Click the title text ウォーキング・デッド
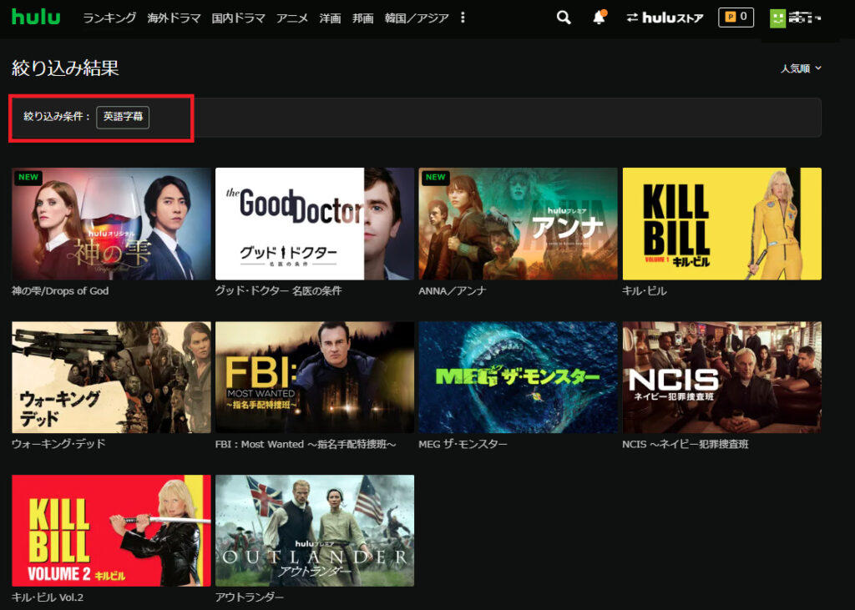The width and height of the screenshot is (855, 610). [x=58, y=444]
